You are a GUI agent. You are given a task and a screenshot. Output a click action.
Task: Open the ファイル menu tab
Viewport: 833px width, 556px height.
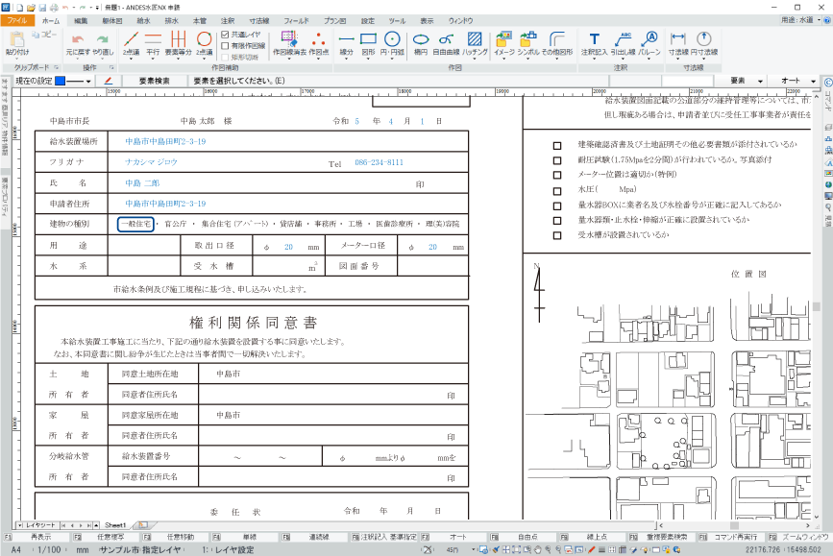[x=18, y=19]
